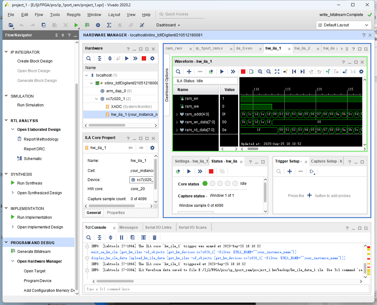The height and width of the screenshot is (305, 377).
Task: Click Add probe plus in Trigger Setup toolbar
Action: pos(290,171)
